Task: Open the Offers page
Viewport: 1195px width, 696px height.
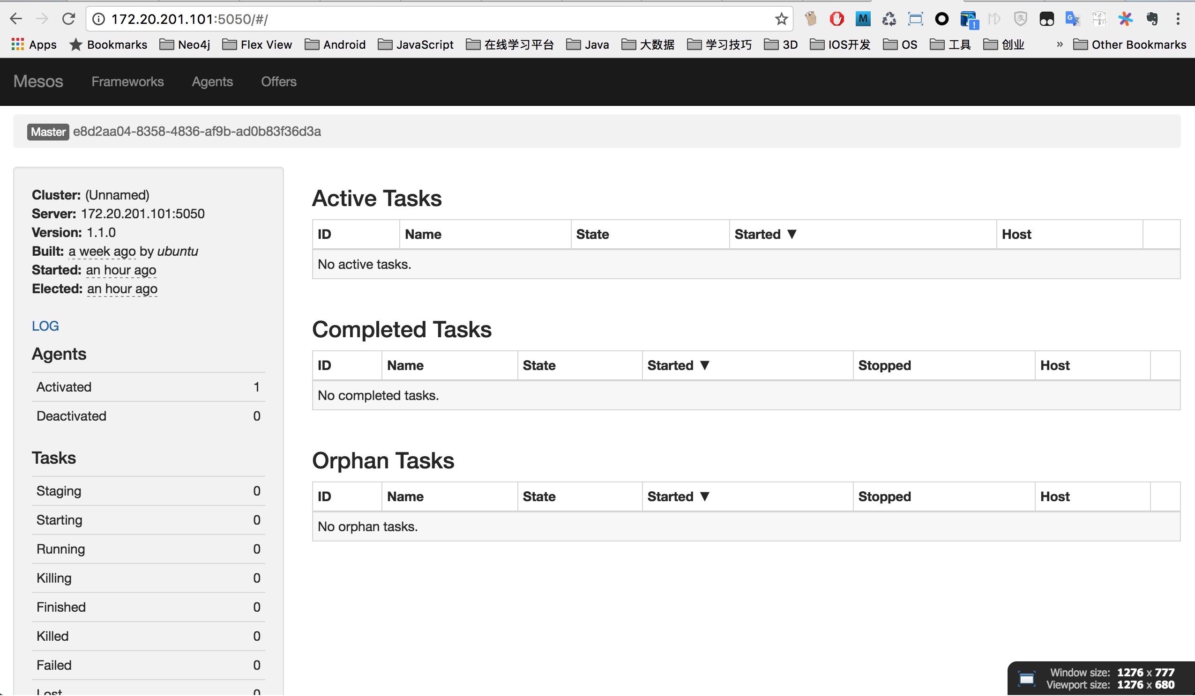Action: [279, 81]
